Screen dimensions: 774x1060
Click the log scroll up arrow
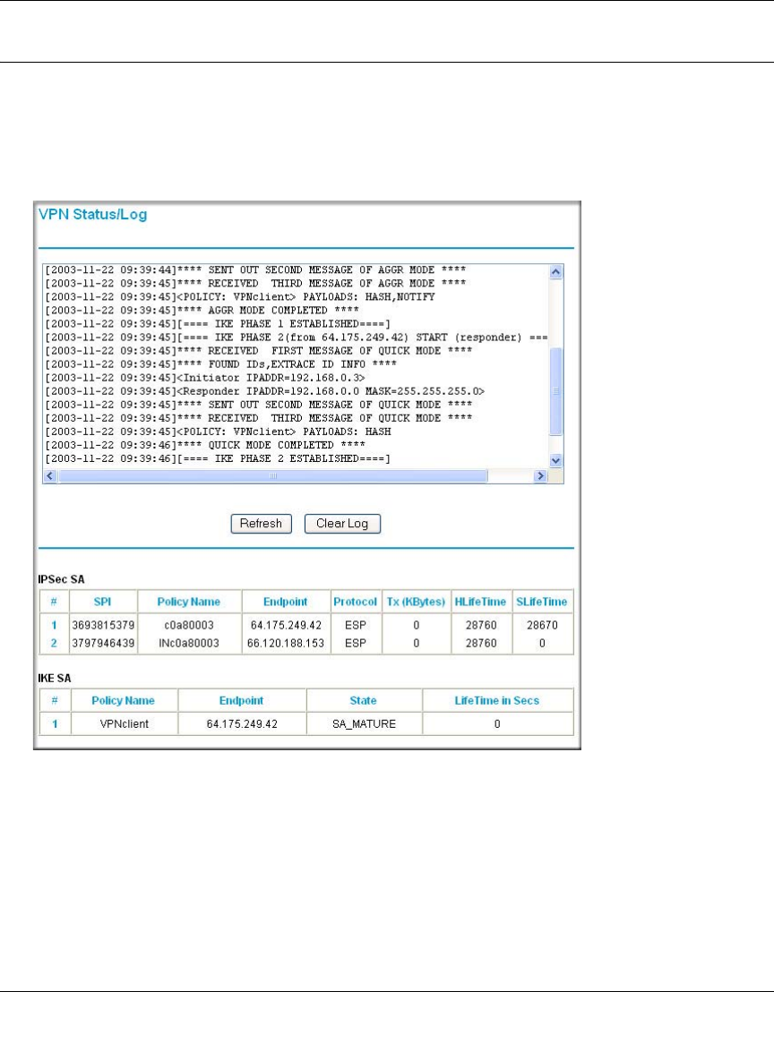click(556, 272)
